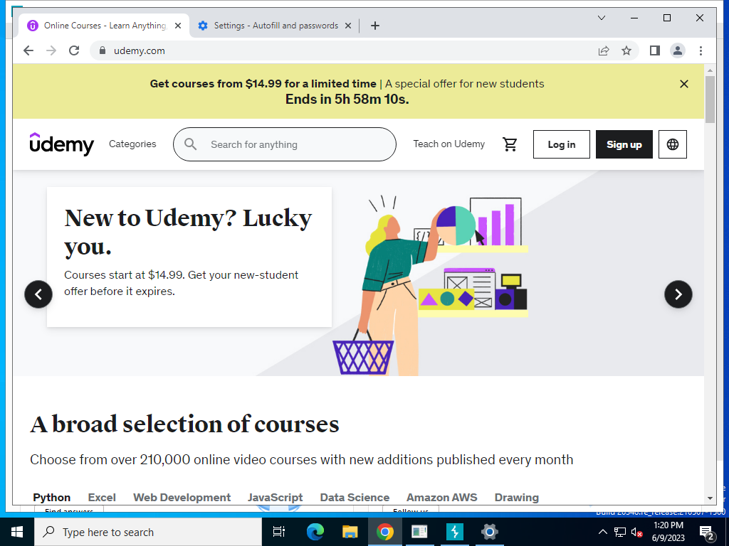This screenshot has height=546, width=729.
Task: Switch to the Settings - Autofill and passwords tab
Action: [x=276, y=26]
